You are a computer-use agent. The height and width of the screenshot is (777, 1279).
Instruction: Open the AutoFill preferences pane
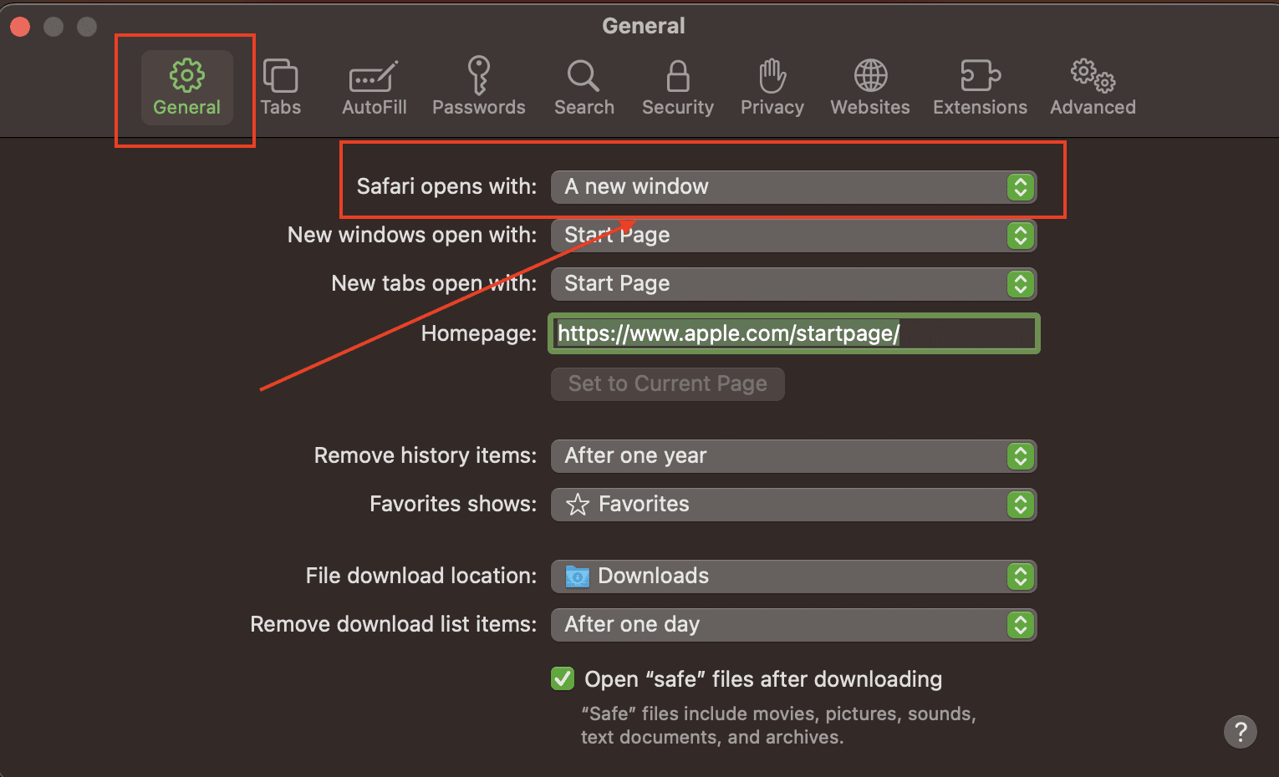(x=374, y=87)
